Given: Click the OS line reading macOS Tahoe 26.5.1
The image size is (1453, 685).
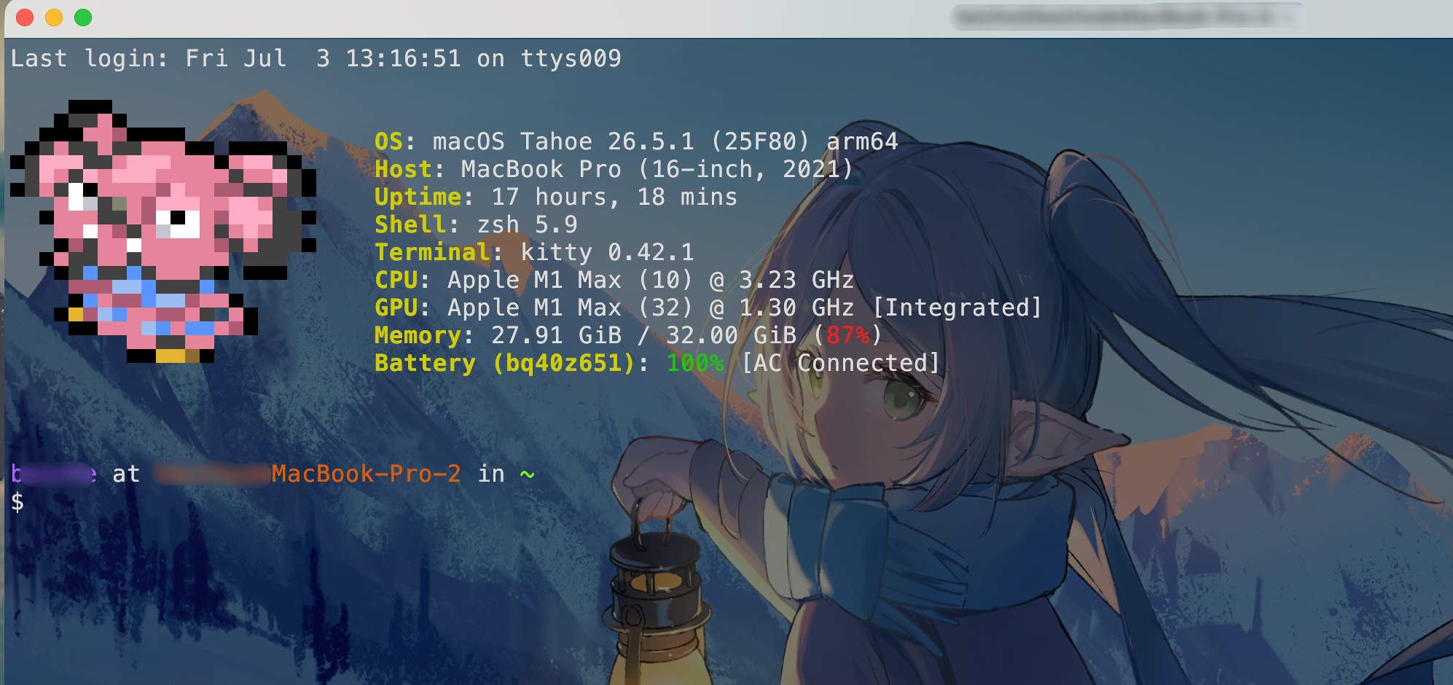Looking at the screenshot, I should [636, 141].
